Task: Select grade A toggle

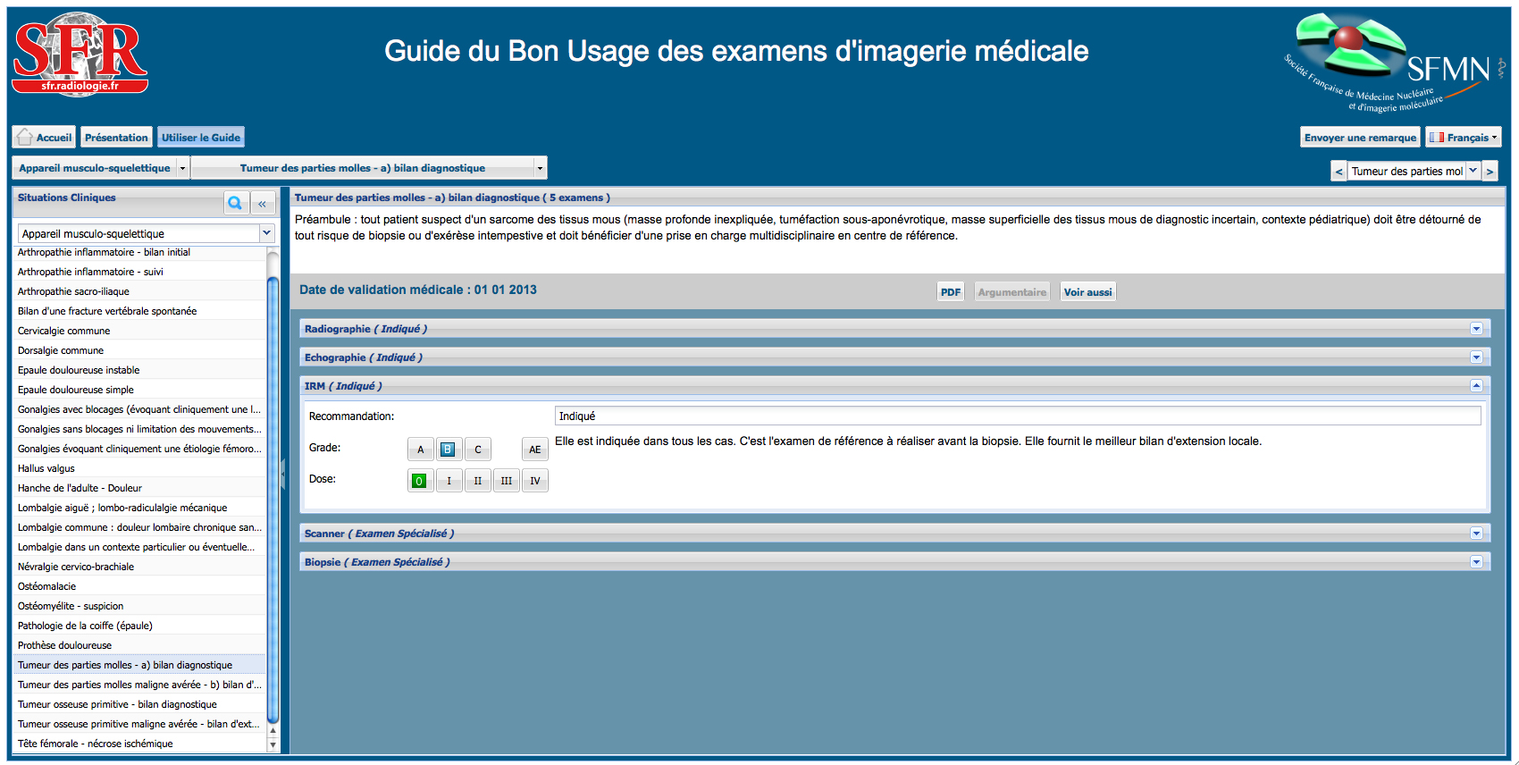Action: click(420, 450)
